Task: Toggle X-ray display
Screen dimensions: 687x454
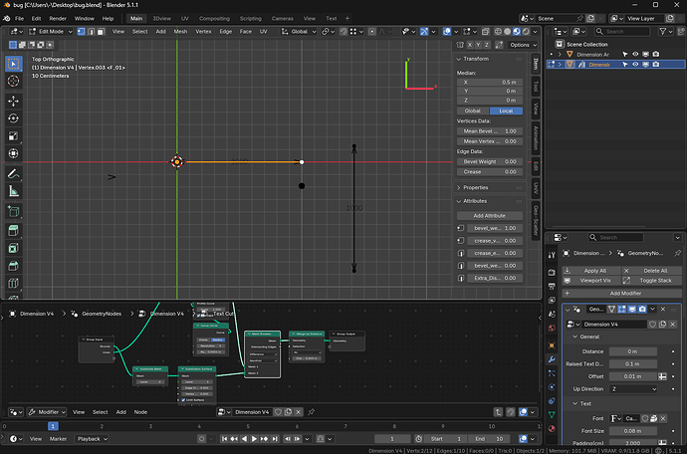Action: (486, 32)
